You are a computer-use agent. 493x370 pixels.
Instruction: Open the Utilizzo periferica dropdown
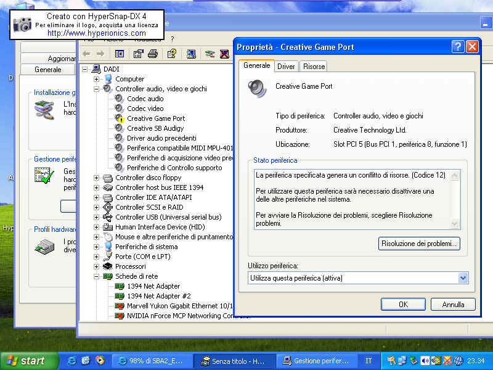(x=463, y=278)
